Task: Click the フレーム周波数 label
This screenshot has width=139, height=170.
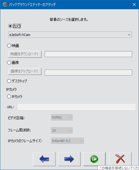Action: pos(19,130)
